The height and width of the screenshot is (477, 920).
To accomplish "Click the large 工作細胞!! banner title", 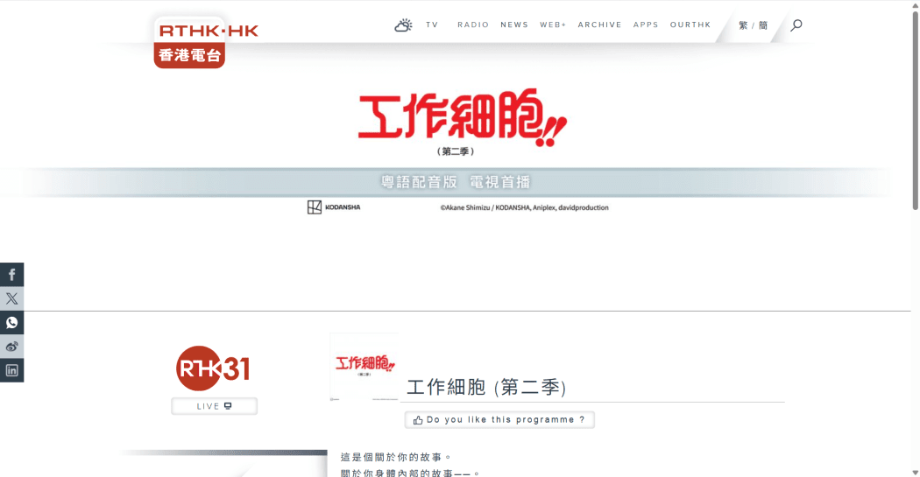I will coord(463,118).
